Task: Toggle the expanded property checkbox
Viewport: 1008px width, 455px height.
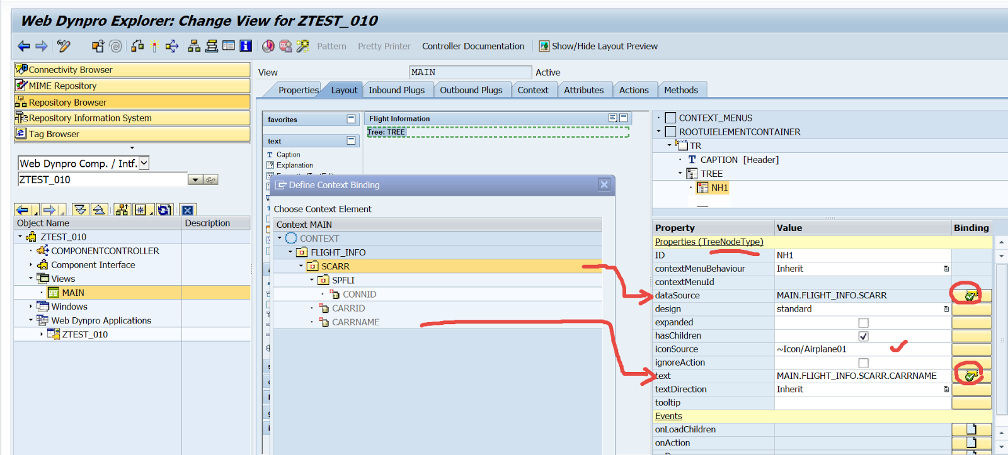Action: tap(863, 322)
